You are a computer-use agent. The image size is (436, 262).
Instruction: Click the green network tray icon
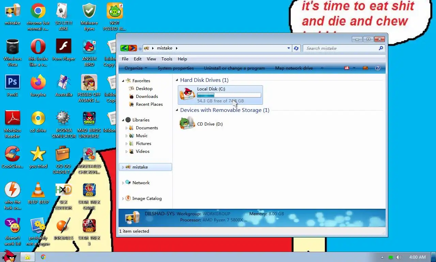pos(391,257)
